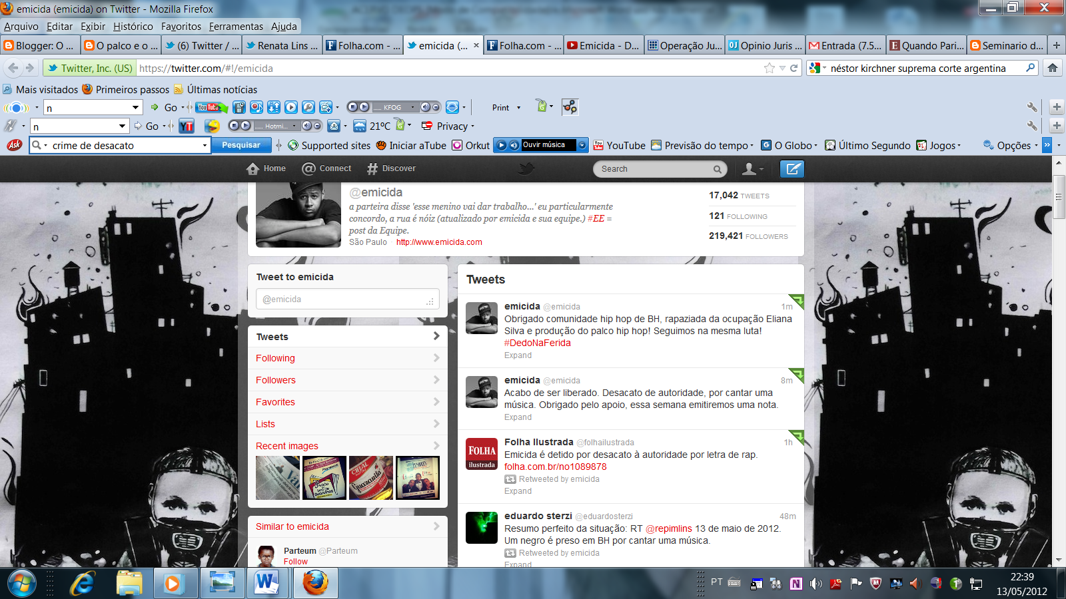Viewport: 1066px width, 599px height.
Task: Open the Followers list link
Action: tap(276, 380)
